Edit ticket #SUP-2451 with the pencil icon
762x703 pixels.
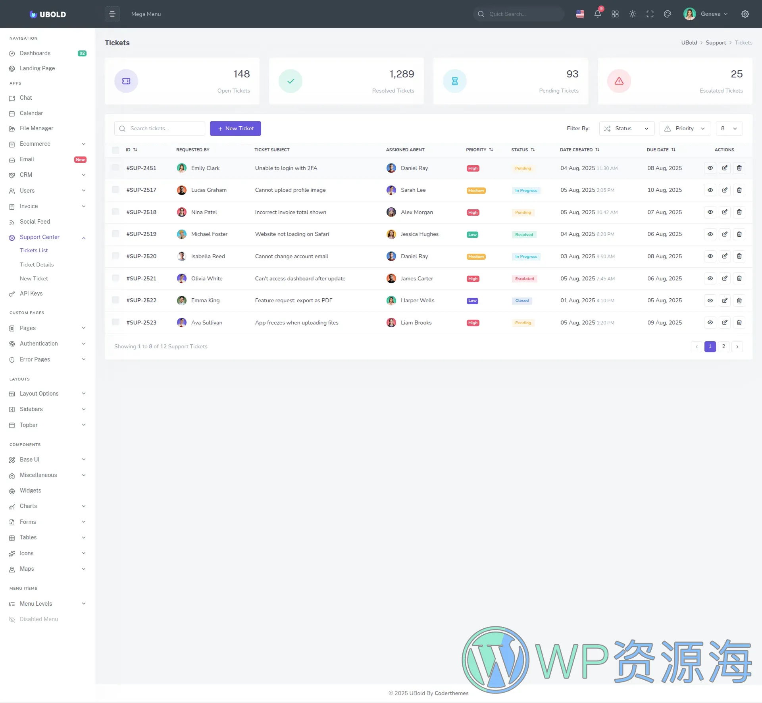(x=725, y=168)
